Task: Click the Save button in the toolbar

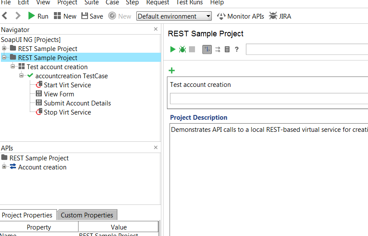Action: (x=92, y=16)
